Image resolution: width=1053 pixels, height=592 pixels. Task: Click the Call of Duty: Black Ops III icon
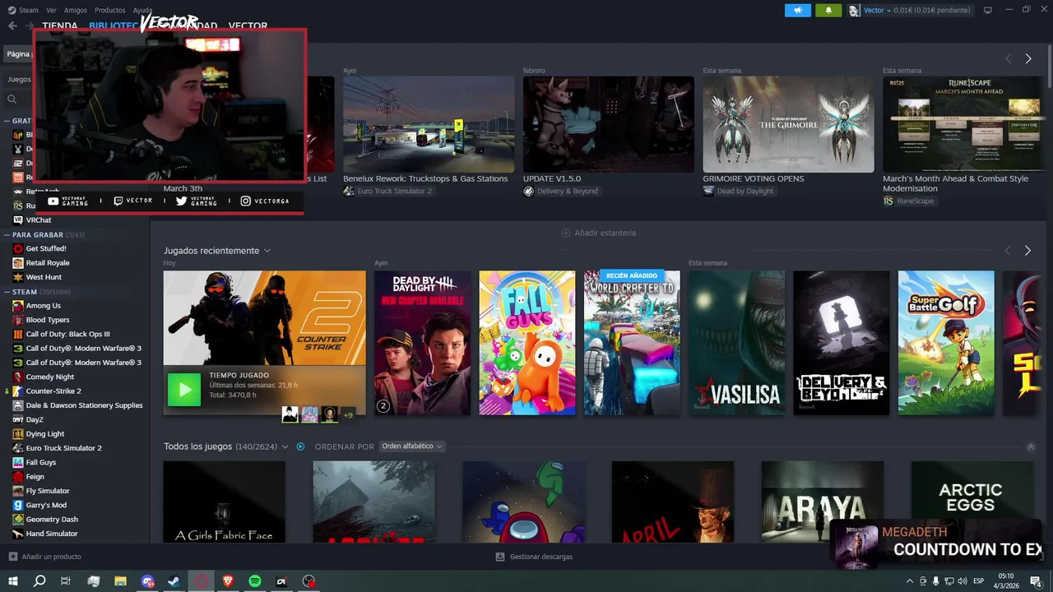tap(18, 334)
